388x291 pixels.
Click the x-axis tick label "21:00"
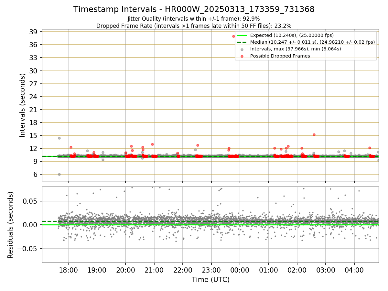(x=154, y=270)
